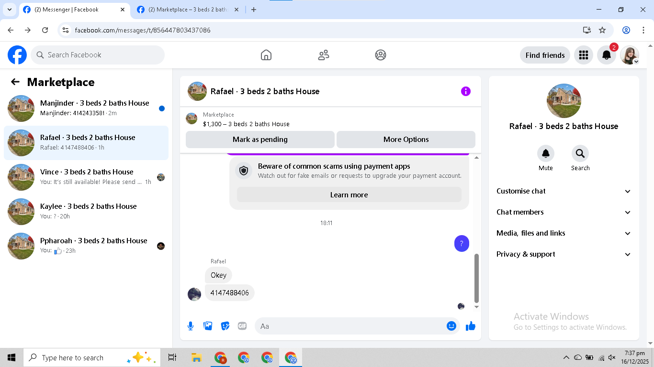
Task: Open the Groups icon in top navigation
Action: [381, 55]
